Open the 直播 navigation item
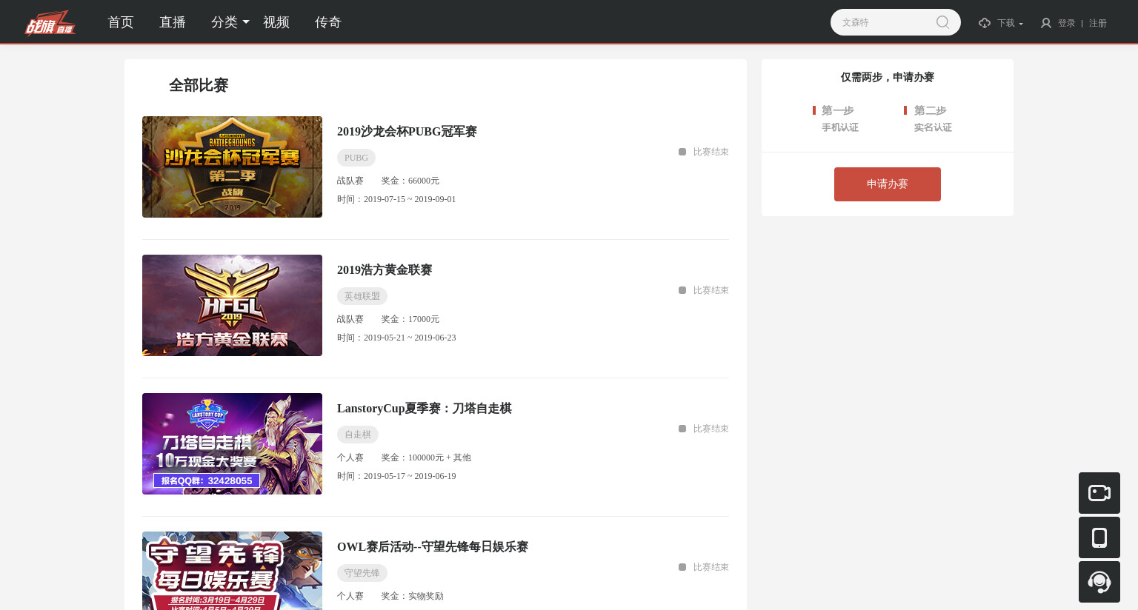 [173, 22]
